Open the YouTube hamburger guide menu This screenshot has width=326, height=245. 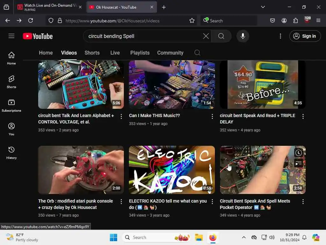(11, 36)
